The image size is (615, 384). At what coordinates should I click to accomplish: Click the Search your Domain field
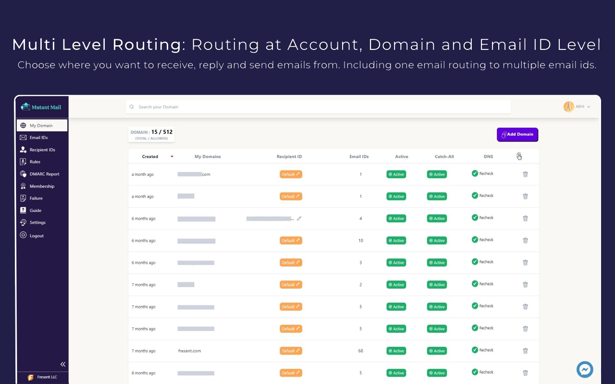[x=317, y=107]
